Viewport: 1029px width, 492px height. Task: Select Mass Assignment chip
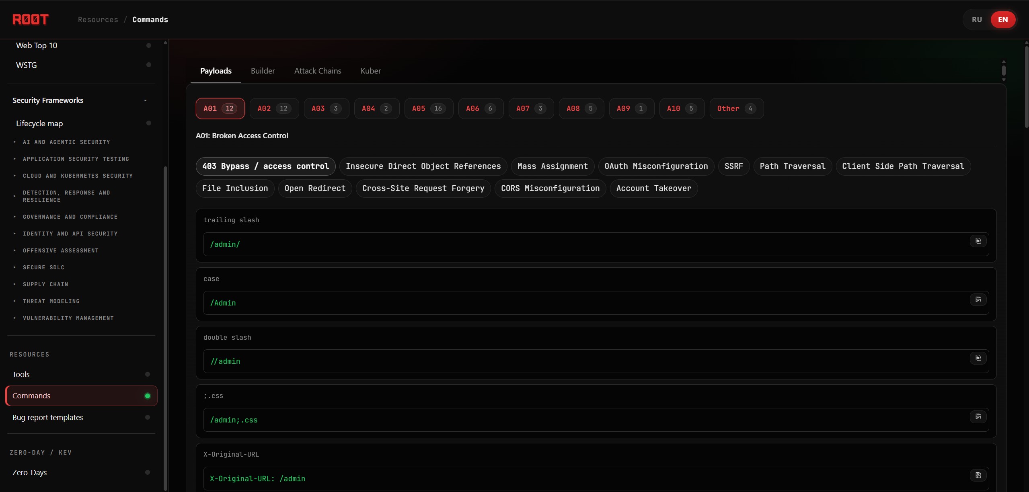coord(552,166)
